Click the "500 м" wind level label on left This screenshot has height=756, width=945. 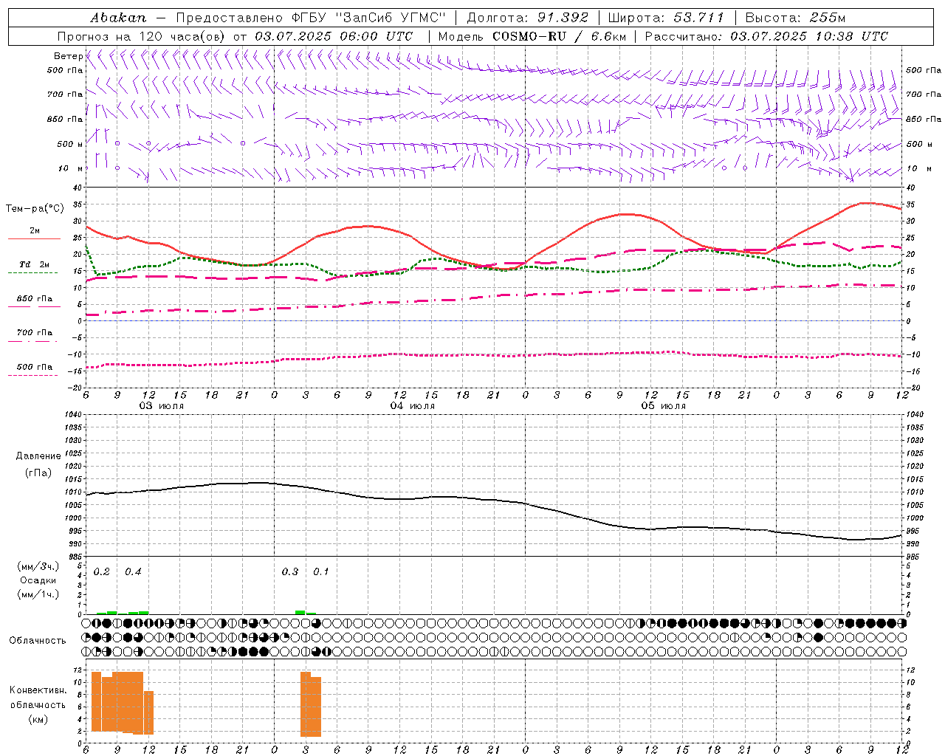[70, 145]
